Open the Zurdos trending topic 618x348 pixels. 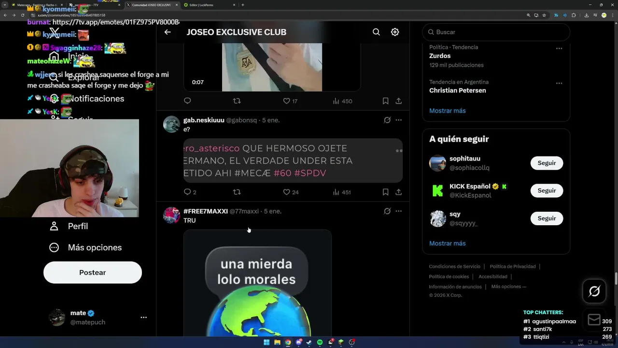pyautogui.click(x=440, y=56)
